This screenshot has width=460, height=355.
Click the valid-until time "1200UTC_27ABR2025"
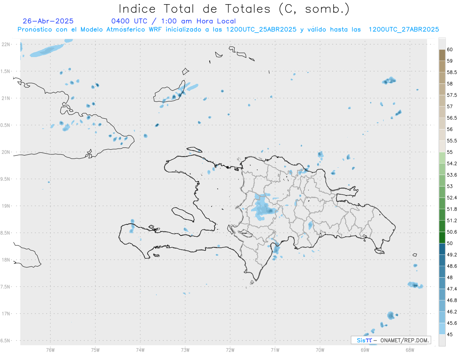[x=404, y=29]
